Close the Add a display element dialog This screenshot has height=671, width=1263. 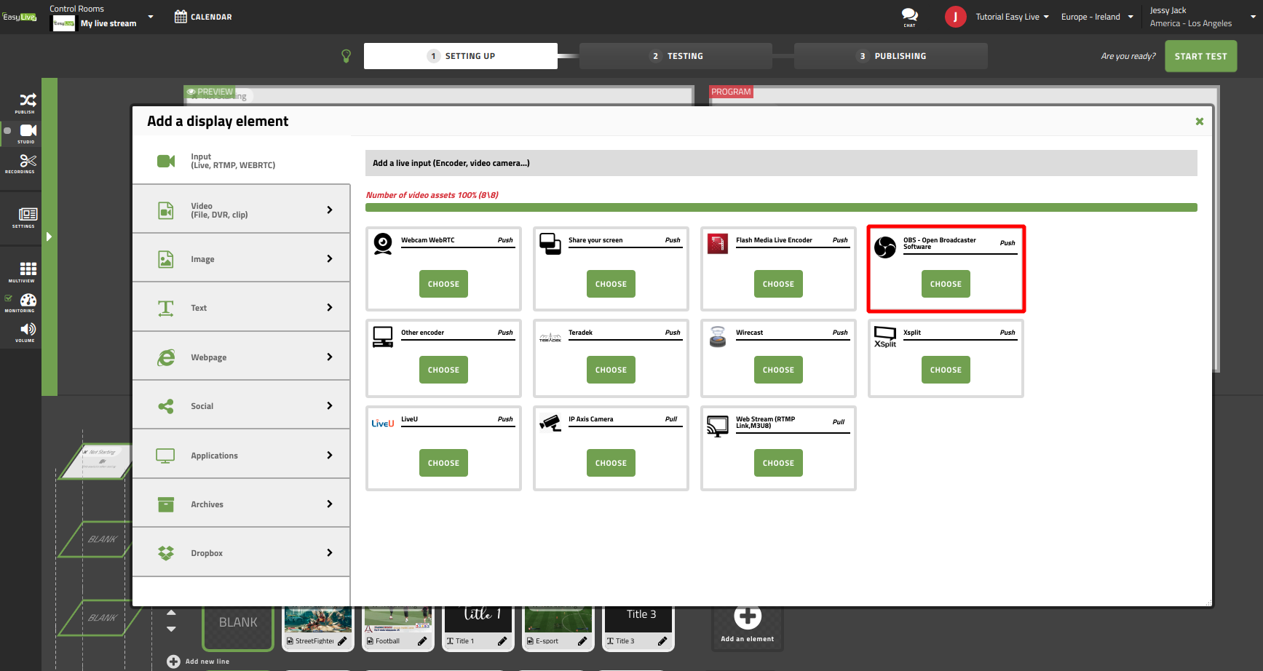1200,122
